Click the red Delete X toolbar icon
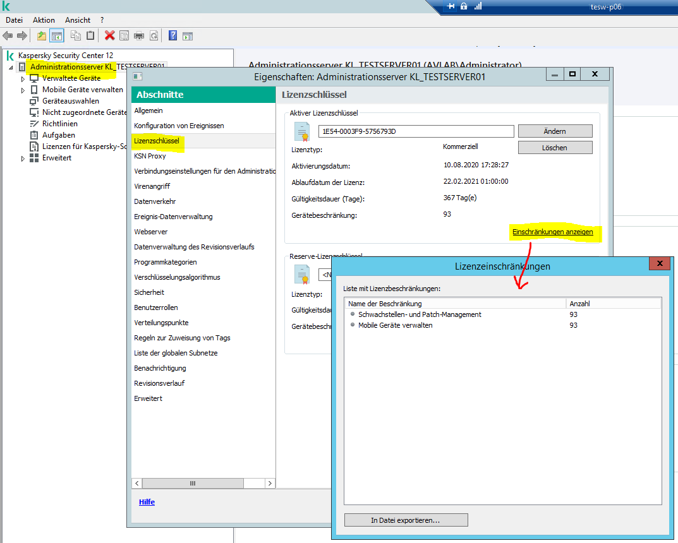 (x=109, y=36)
